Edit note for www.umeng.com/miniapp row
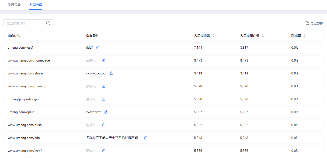Screen dimensions: 327x158 click(103, 86)
